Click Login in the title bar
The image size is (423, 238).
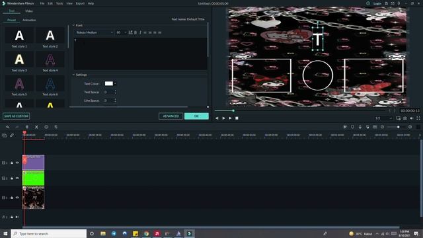[x=377, y=3]
